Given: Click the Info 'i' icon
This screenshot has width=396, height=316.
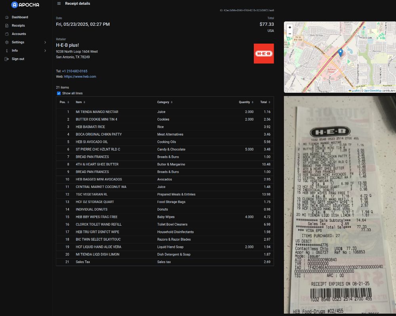Looking at the screenshot, I should point(7,51).
